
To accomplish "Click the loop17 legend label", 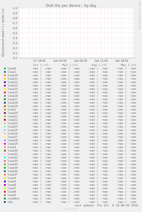I will point(13,99).
